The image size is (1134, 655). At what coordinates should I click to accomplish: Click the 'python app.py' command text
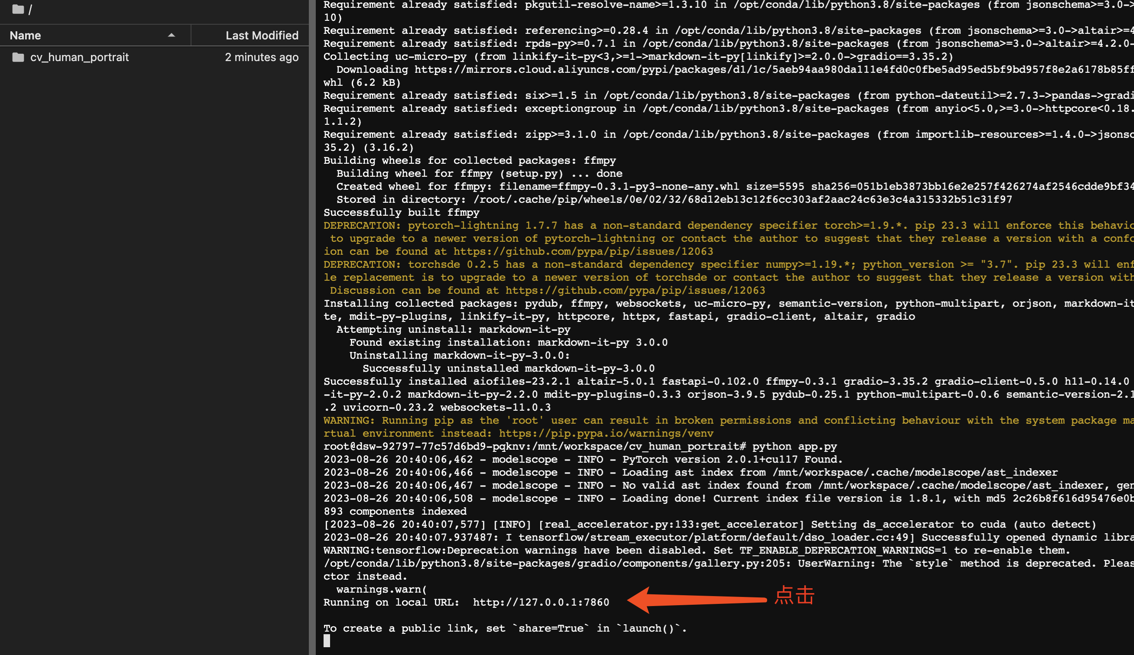(794, 447)
